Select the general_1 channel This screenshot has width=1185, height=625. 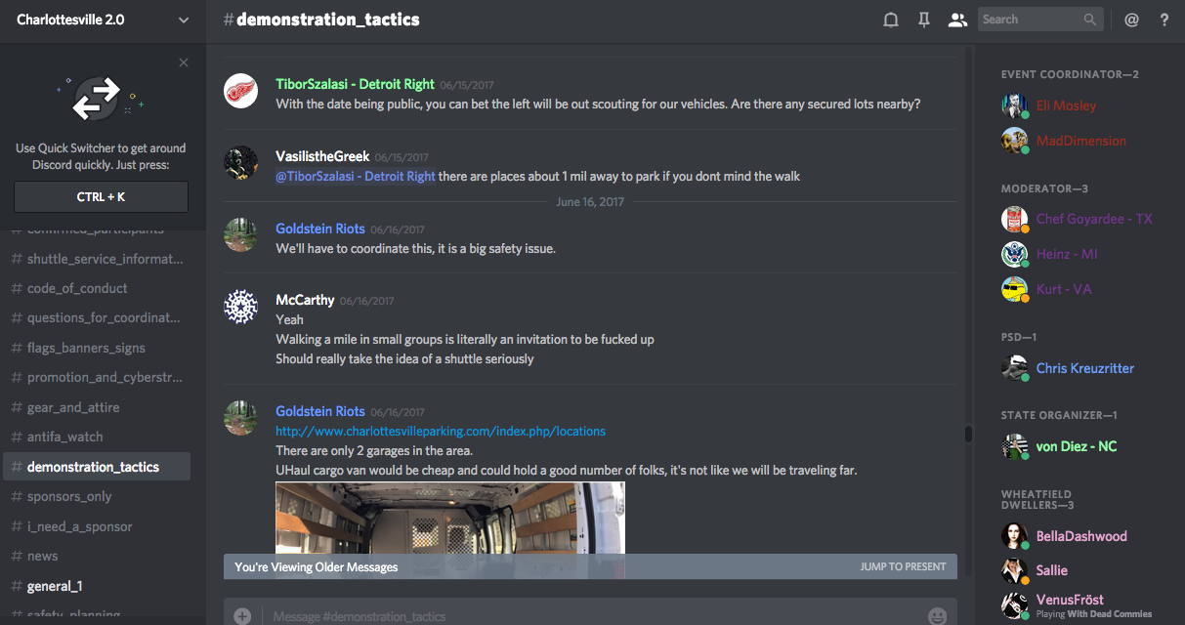55,586
